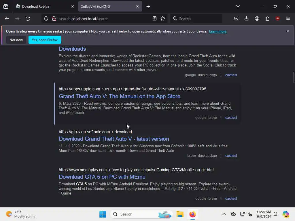295x221 pixels.
Task: Open Learn more link in notification
Action: pos(218,31)
